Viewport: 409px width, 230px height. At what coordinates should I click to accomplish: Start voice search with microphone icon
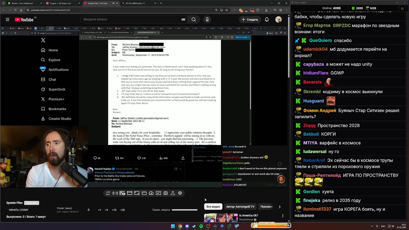[207, 19]
